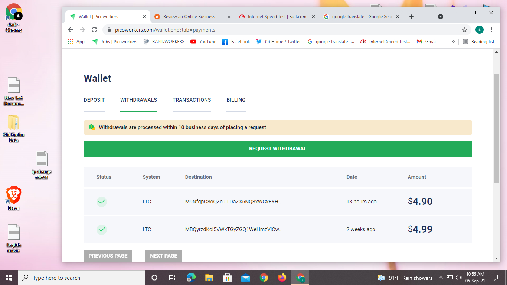Open Firefox from taskbar
Viewport: 507px width, 285px height.
point(282,278)
